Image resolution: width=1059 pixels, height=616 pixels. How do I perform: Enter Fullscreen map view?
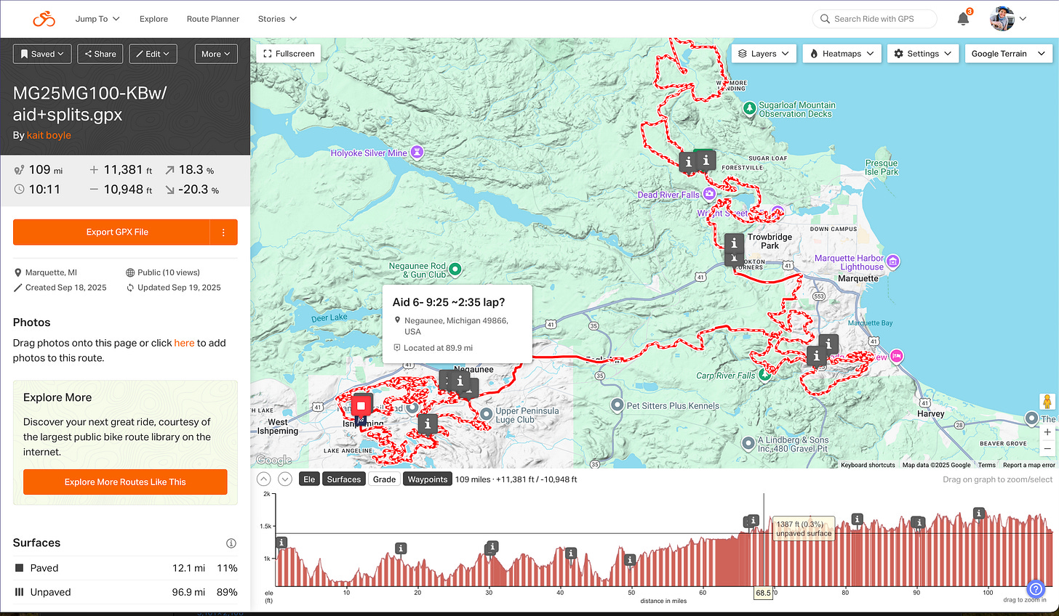(x=289, y=54)
